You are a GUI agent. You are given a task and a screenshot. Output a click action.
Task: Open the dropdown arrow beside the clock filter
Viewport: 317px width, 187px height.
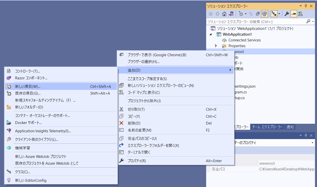coord(246,14)
